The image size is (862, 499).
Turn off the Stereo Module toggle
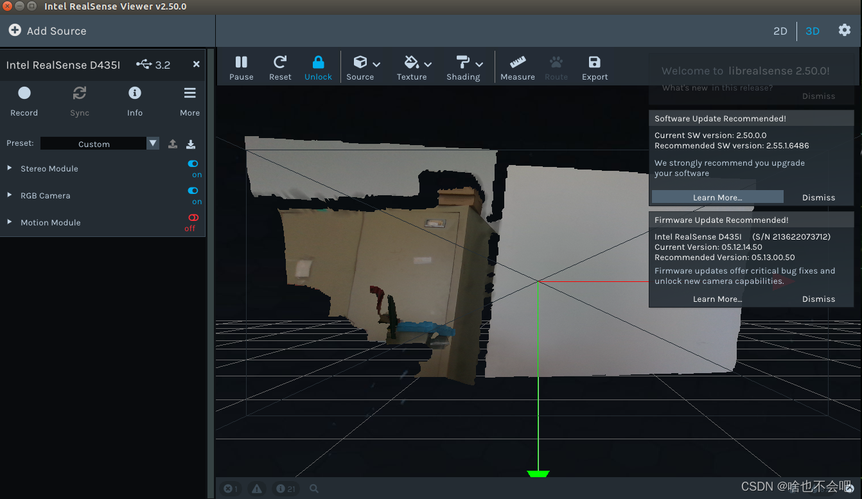pos(193,164)
